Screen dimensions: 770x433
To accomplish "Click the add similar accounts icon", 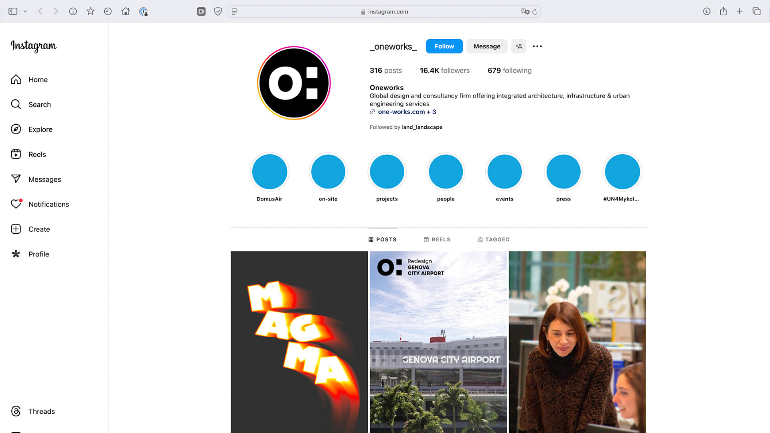I will (x=519, y=46).
